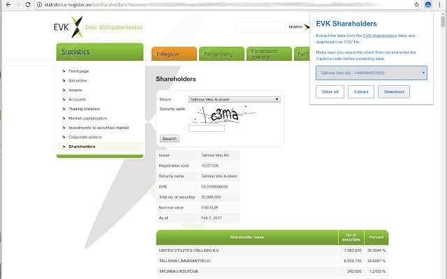The image size is (447, 279).
Task: Open the E-Register tab
Action: 174,54
